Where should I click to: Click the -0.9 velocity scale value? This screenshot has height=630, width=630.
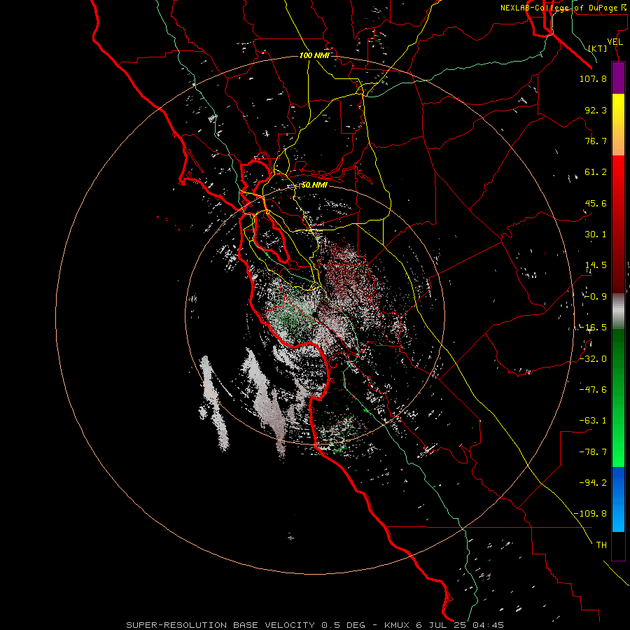tap(596, 297)
